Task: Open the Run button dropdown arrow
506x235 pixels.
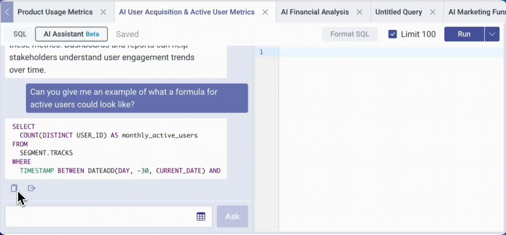Action: [x=492, y=34]
